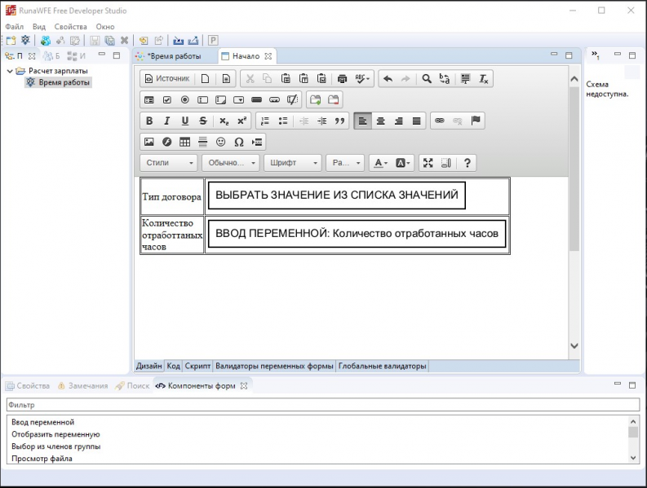Insert a special character Omega
Screen dimensions: 647x488
238,142
